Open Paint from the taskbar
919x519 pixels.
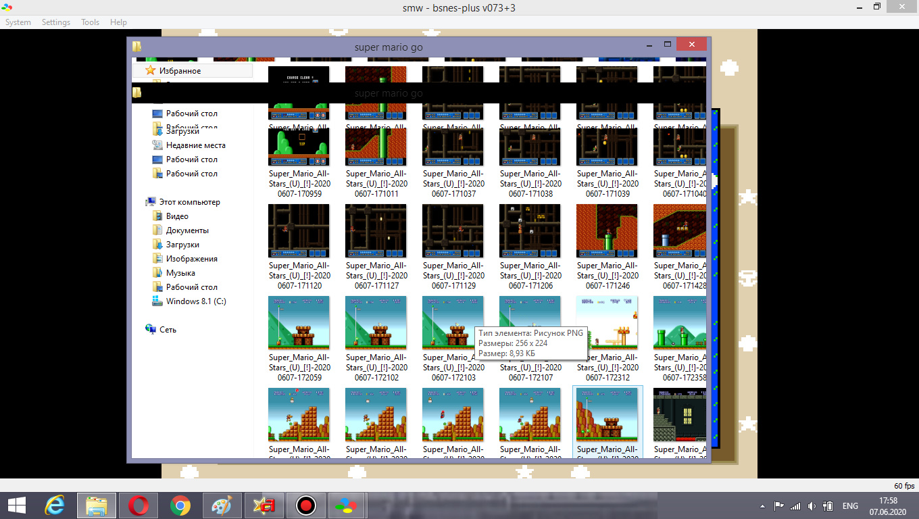coord(222,505)
